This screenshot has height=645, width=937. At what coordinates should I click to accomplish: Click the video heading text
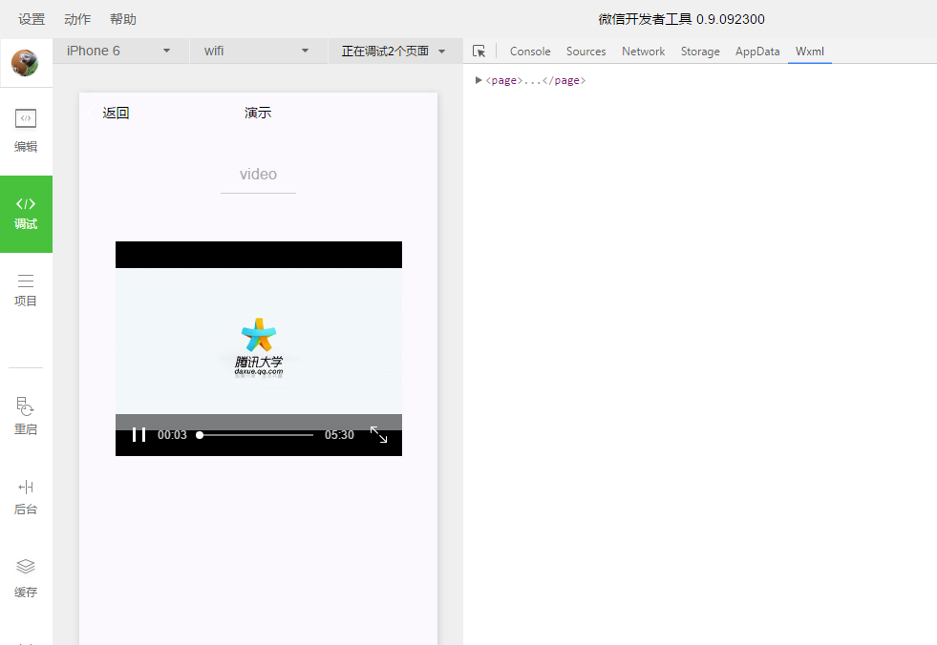pyautogui.click(x=258, y=174)
